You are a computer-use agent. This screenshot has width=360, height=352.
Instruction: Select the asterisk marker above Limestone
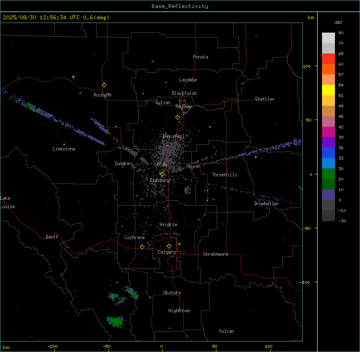pyautogui.click(x=64, y=145)
